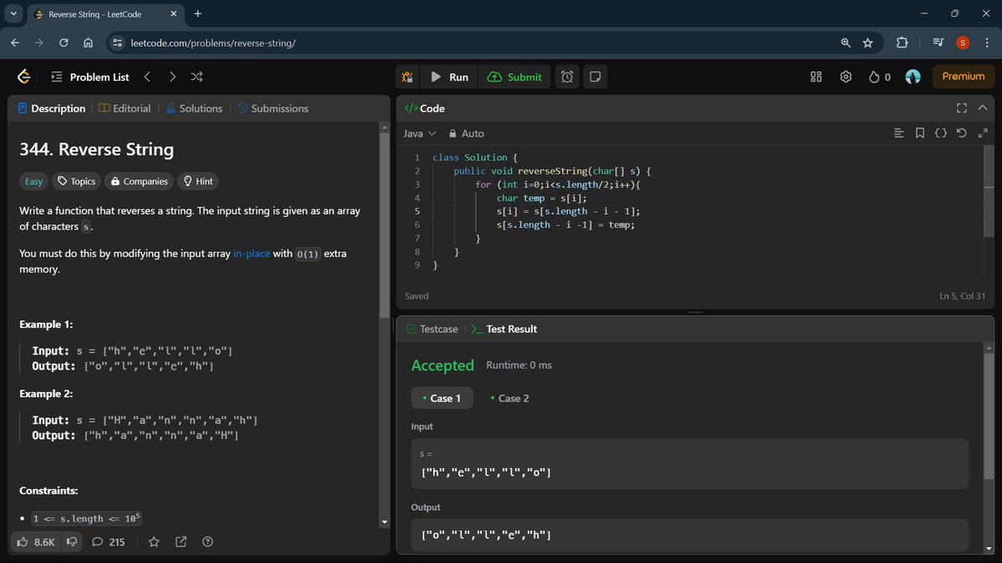Like the problem thumbs-up 8.6K
The width and height of the screenshot is (1002, 563).
(x=36, y=542)
